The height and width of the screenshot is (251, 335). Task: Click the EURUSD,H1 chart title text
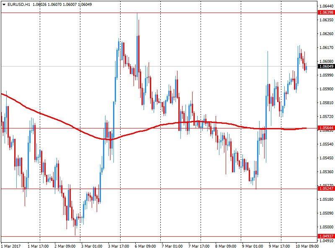[x=19, y=4]
